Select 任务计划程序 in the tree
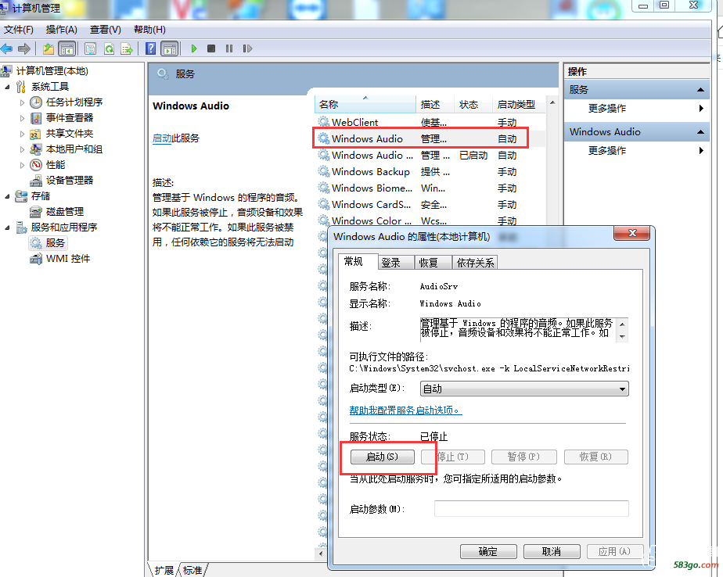This screenshot has height=577, width=723. [74, 102]
